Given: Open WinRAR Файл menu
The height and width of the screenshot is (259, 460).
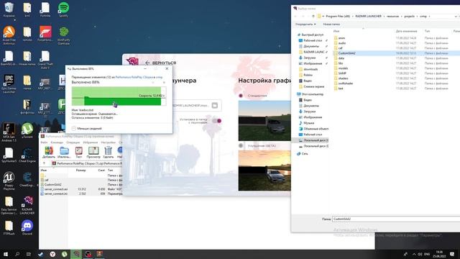Looking at the screenshot, I should (44, 142).
